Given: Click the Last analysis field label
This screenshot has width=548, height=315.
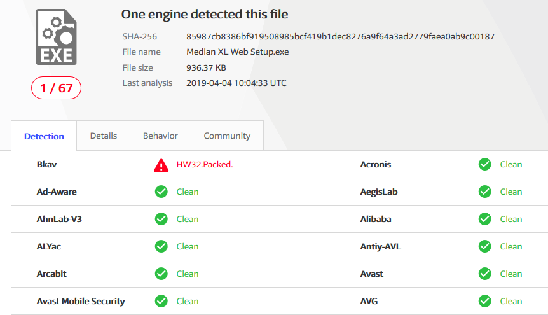Looking at the screenshot, I should tap(147, 83).
